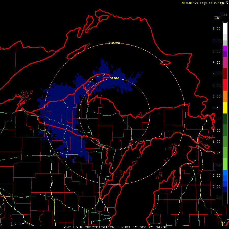Click the 0.25 colorbar value
The image size is (229, 229).
(217, 176)
